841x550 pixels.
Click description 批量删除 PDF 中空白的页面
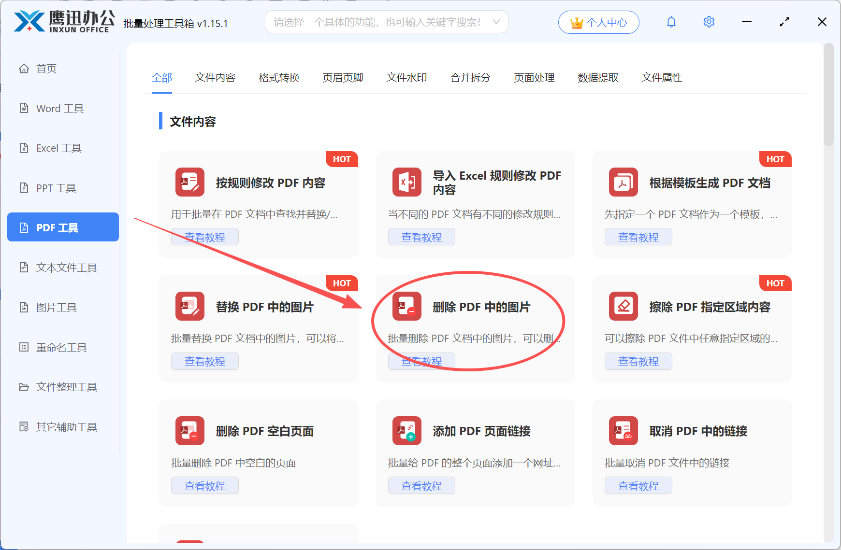tap(233, 463)
